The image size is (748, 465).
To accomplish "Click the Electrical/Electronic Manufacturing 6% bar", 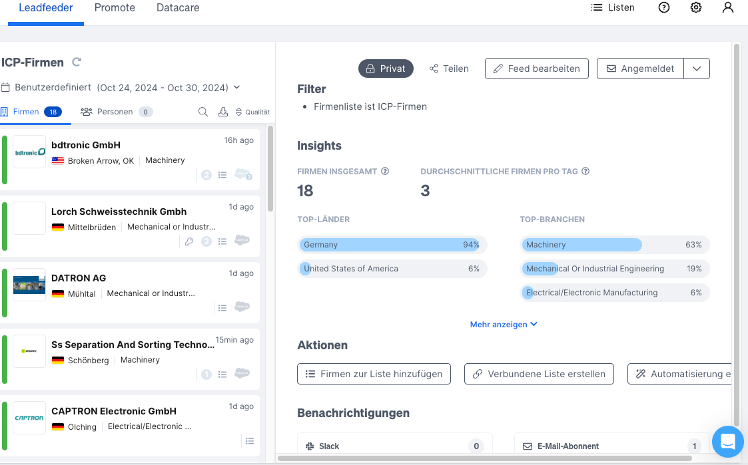I will (x=614, y=293).
